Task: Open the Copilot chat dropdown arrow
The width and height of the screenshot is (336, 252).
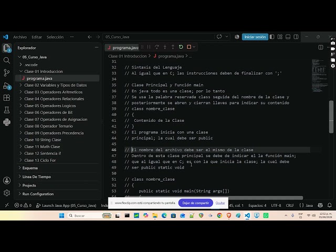Action: click(x=226, y=37)
